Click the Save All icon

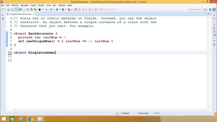coord(12,9)
